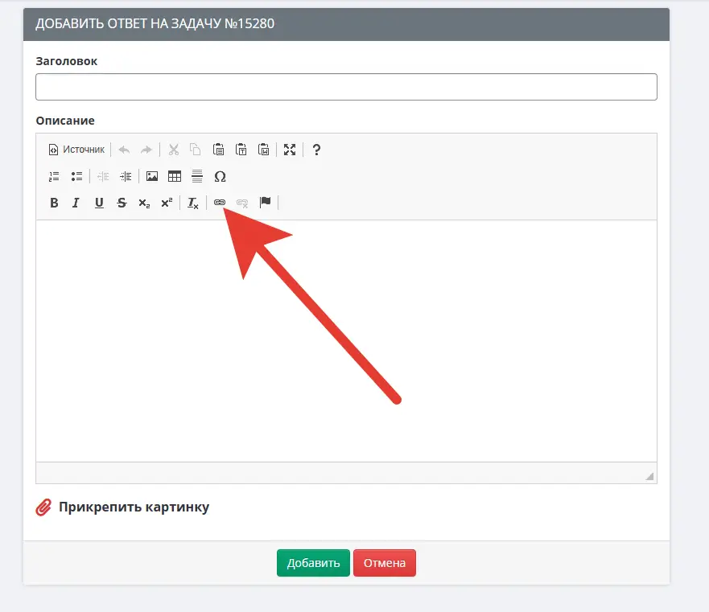Toggle italic text formatting

tap(76, 203)
